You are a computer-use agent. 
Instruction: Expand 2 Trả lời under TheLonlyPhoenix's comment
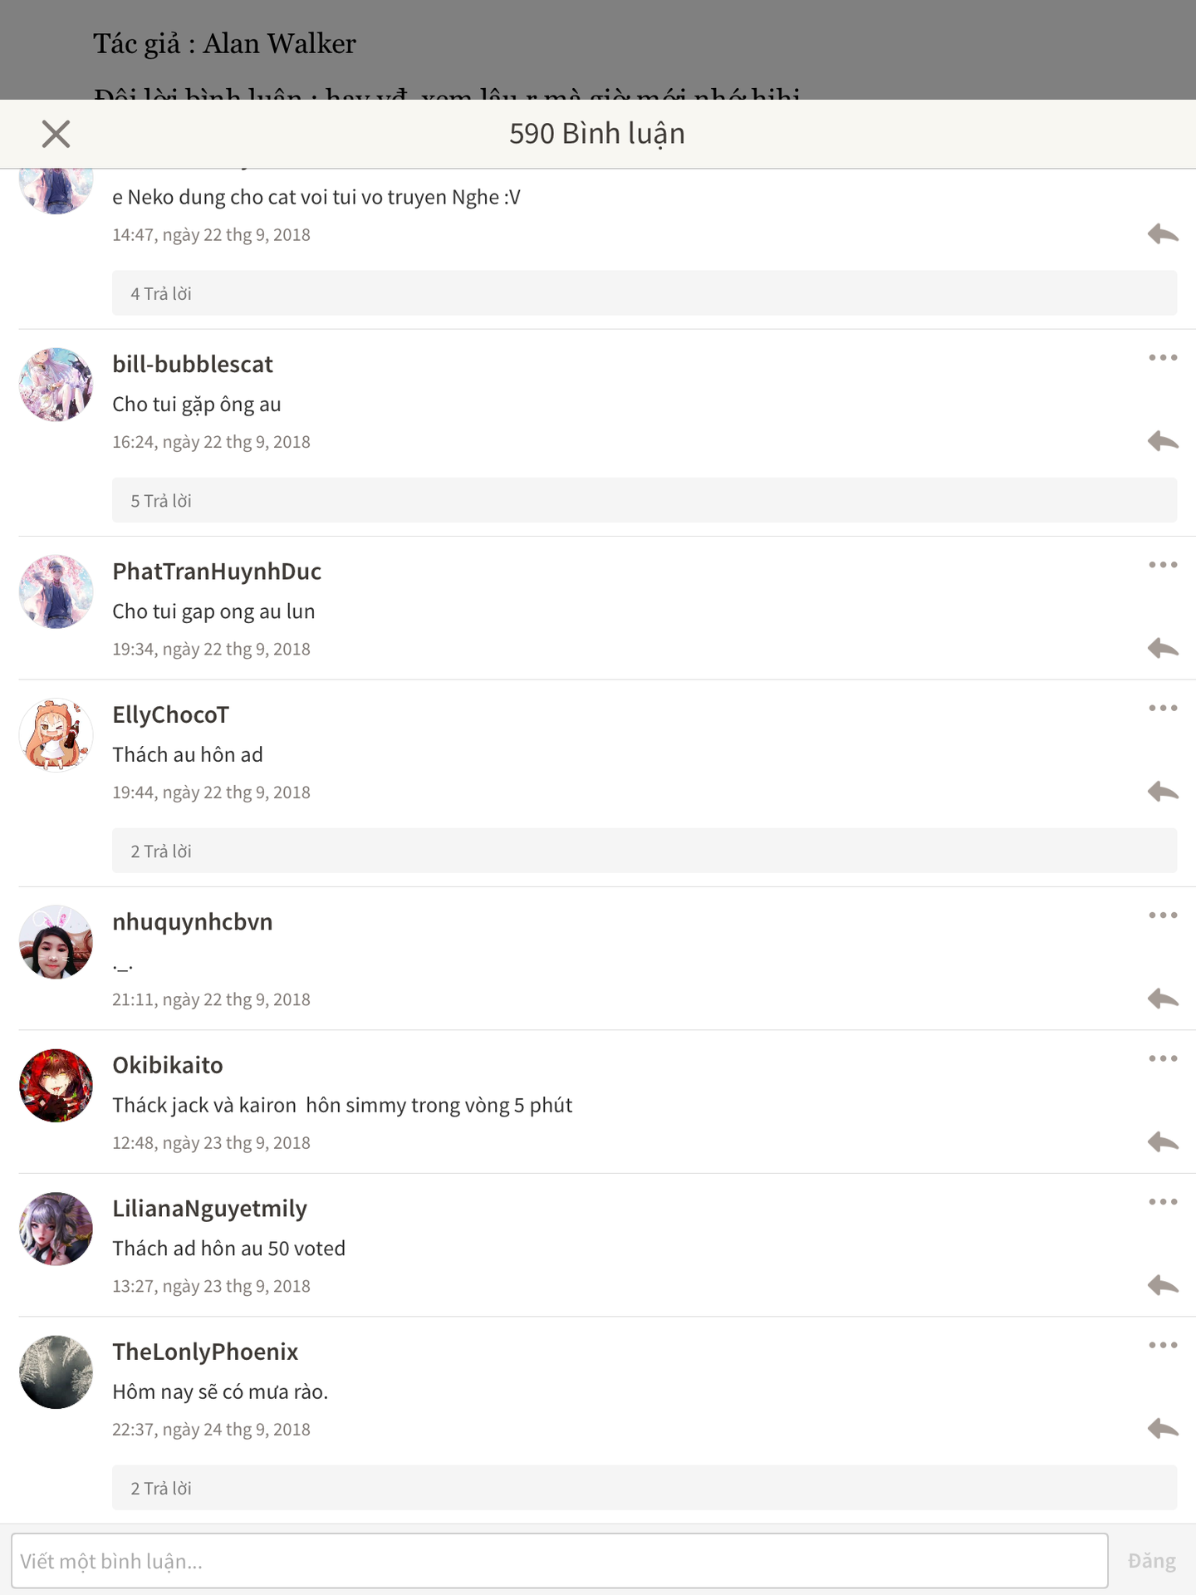coord(645,1488)
